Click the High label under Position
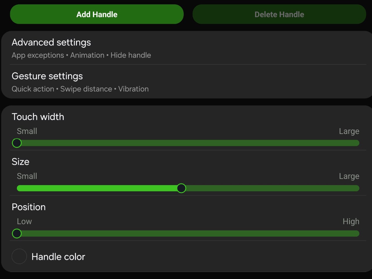 [x=351, y=221]
